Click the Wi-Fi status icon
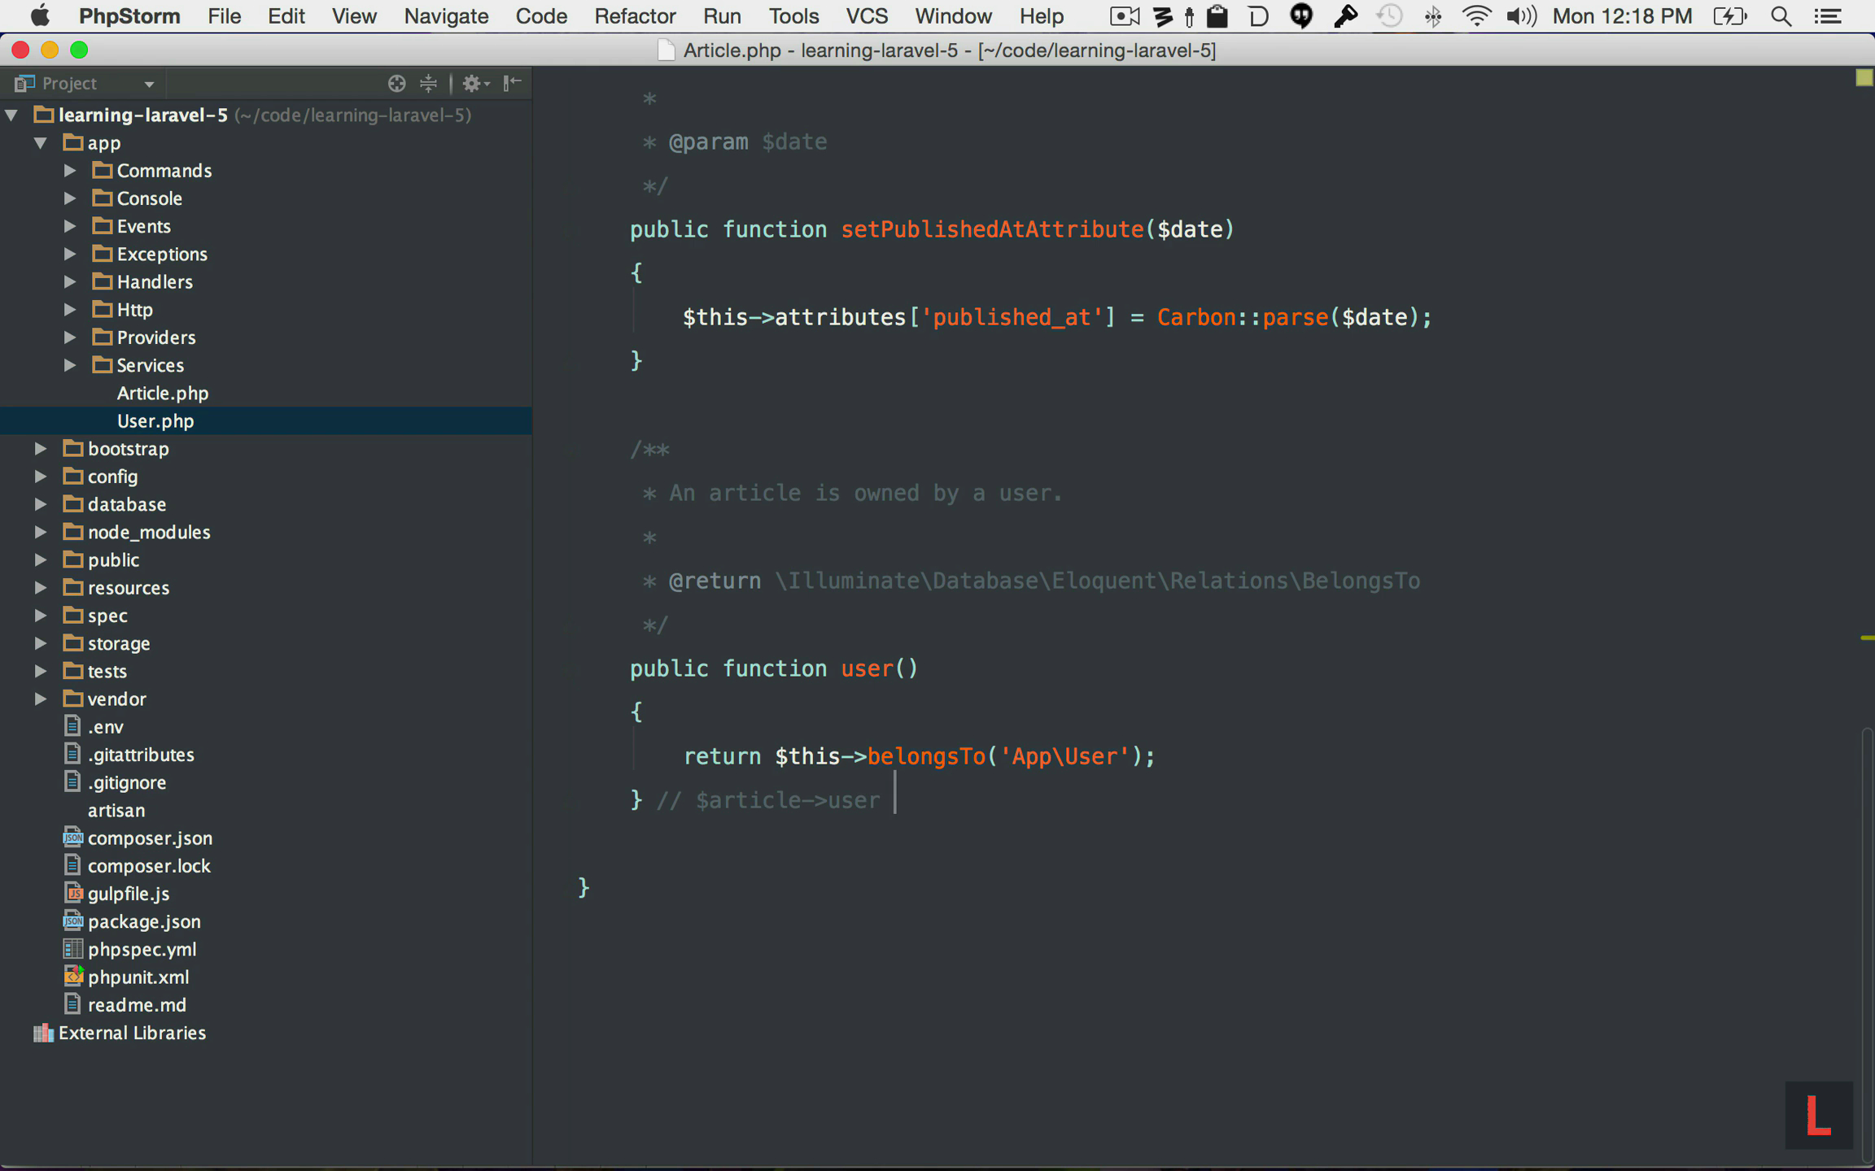Screen dimensions: 1875x1171 tap(1476, 16)
